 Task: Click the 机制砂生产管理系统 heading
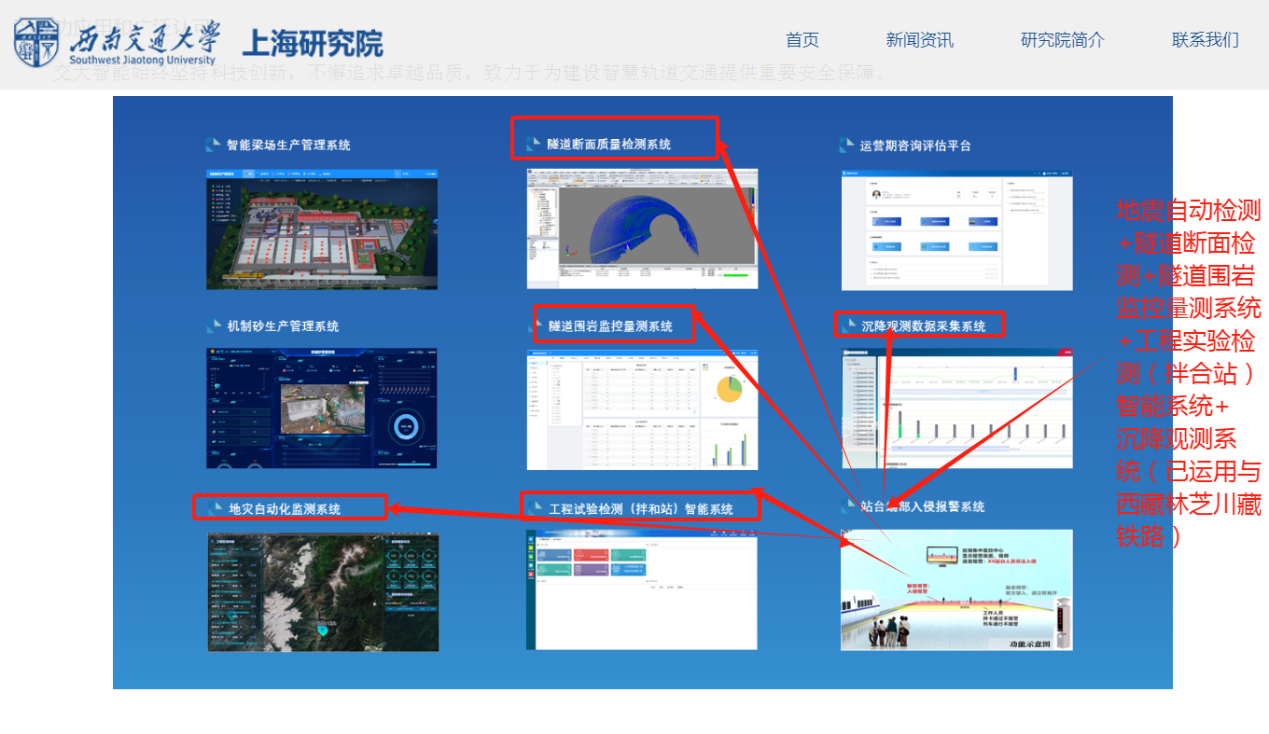click(283, 326)
